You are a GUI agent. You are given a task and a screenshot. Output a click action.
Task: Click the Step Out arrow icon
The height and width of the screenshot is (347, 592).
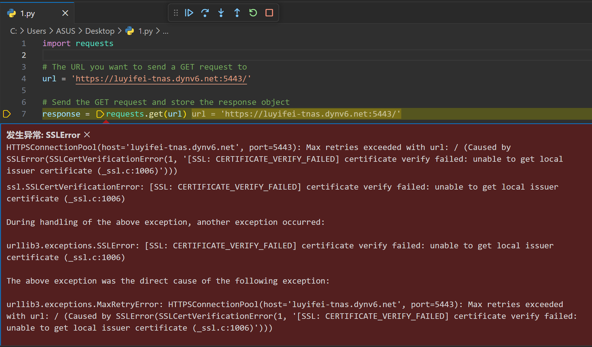tap(237, 13)
